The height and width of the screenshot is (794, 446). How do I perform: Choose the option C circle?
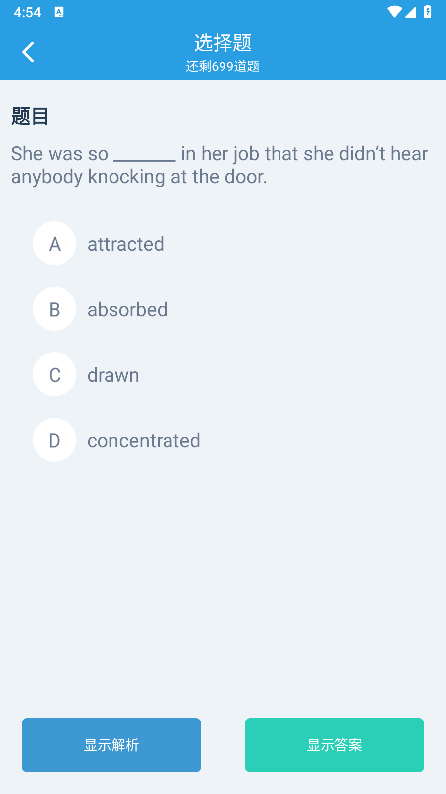pos(55,374)
